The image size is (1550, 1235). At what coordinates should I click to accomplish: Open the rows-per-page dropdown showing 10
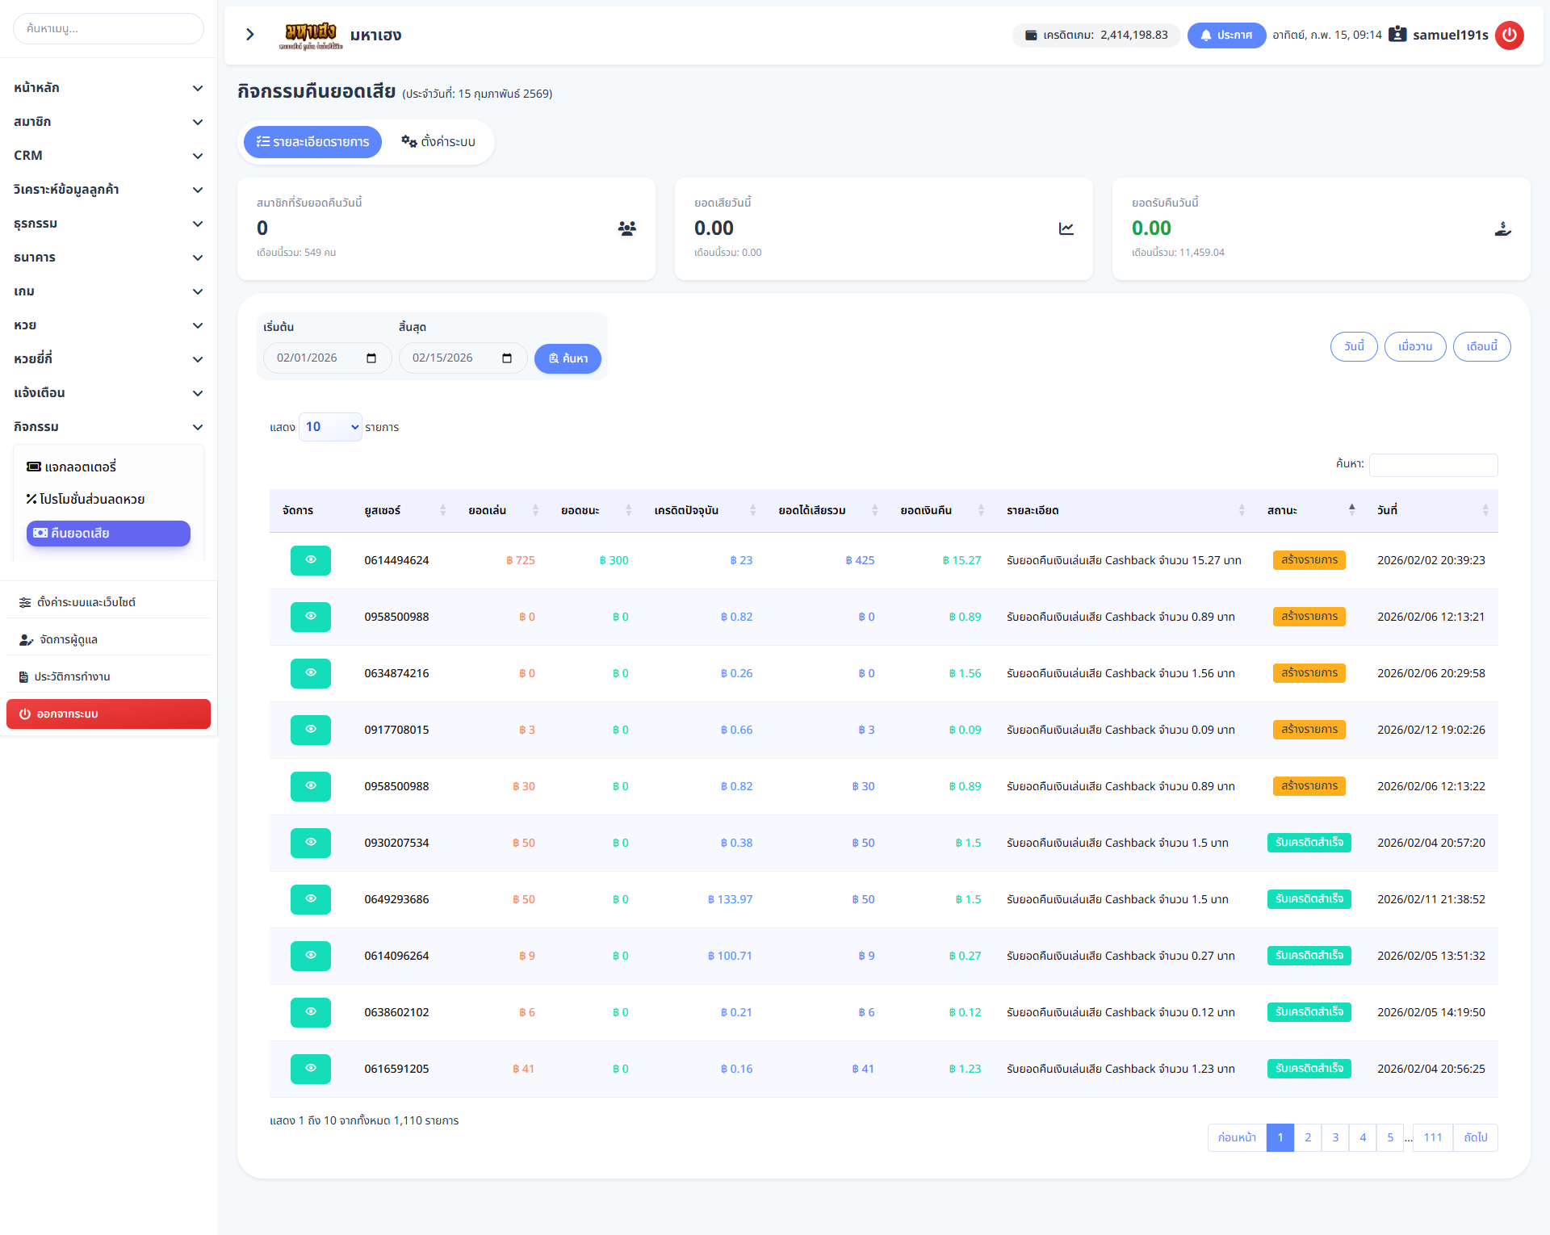point(330,427)
